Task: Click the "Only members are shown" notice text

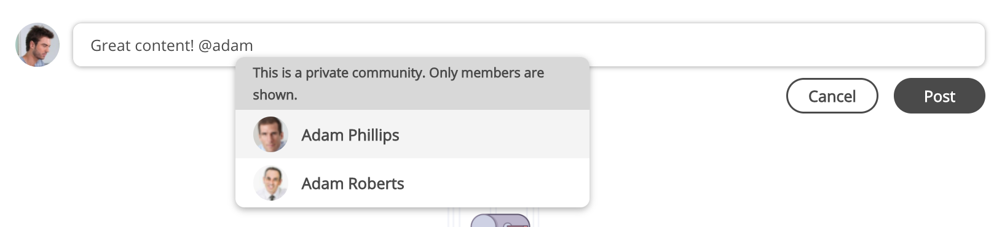Action: (398, 83)
